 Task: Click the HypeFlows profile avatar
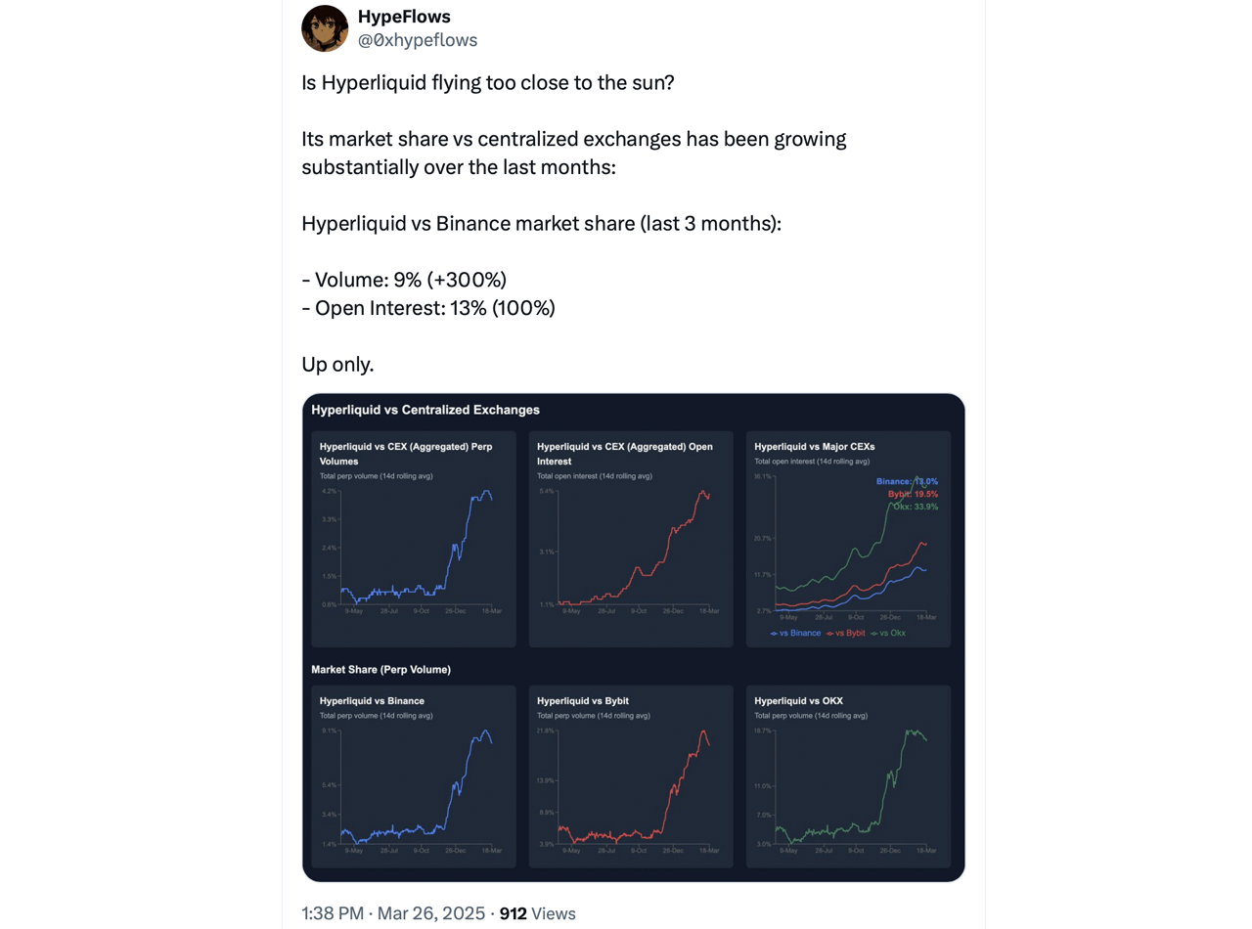[x=325, y=28]
